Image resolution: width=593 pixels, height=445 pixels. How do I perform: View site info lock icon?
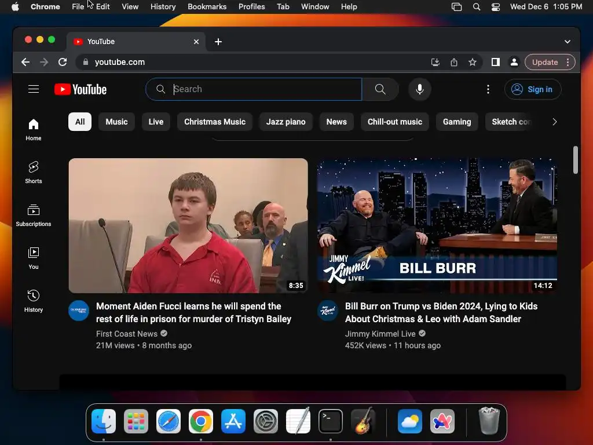point(86,62)
